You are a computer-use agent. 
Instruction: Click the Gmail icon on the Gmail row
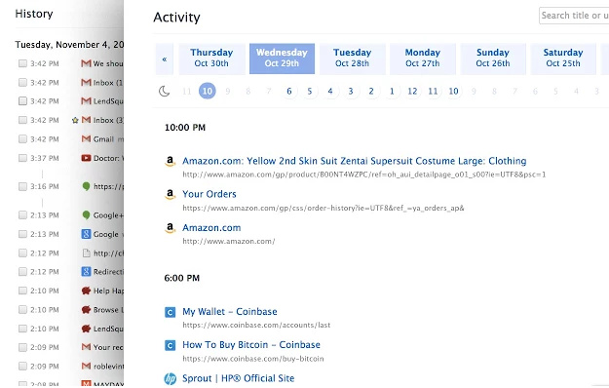click(86, 138)
